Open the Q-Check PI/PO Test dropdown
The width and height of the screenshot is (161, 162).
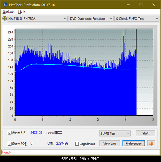137,19
